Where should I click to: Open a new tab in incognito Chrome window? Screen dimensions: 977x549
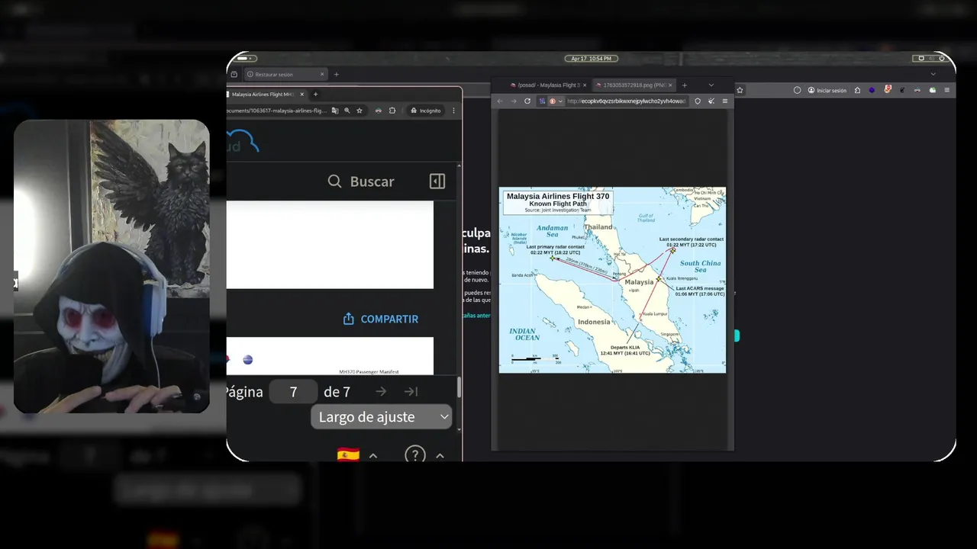pos(315,95)
